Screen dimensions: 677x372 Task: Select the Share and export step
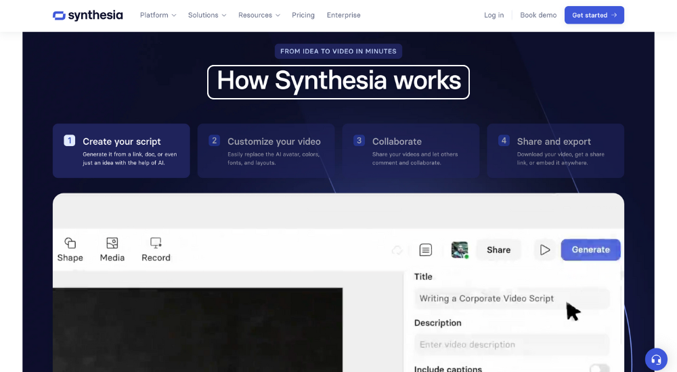point(556,151)
